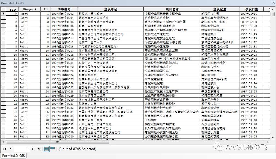Select the Show All Records icon

[46, 149]
